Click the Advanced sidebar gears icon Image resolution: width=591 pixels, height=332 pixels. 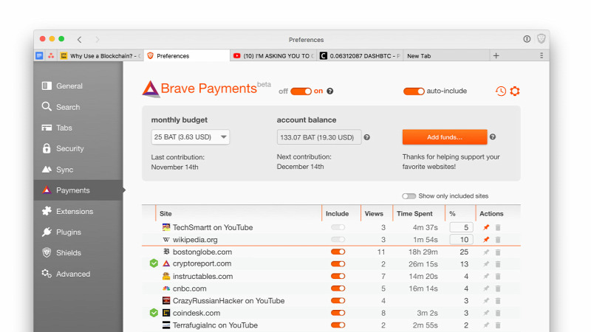(x=47, y=274)
